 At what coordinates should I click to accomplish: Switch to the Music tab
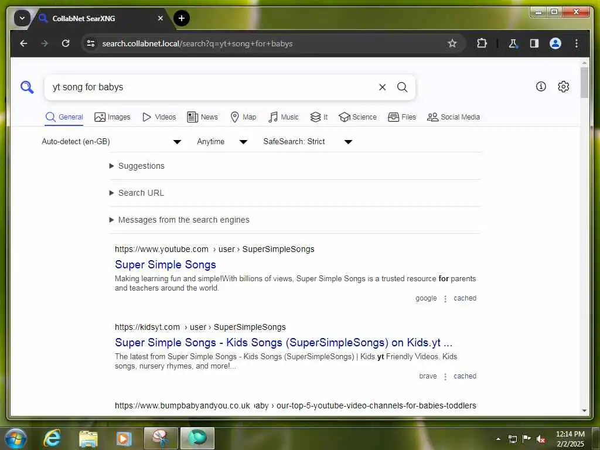click(x=284, y=117)
